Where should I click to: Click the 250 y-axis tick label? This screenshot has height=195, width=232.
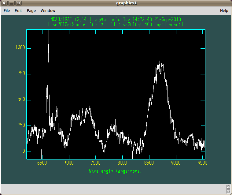pos(21,126)
